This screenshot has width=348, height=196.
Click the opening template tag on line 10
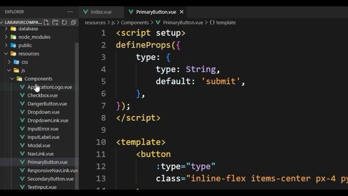coord(141,142)
